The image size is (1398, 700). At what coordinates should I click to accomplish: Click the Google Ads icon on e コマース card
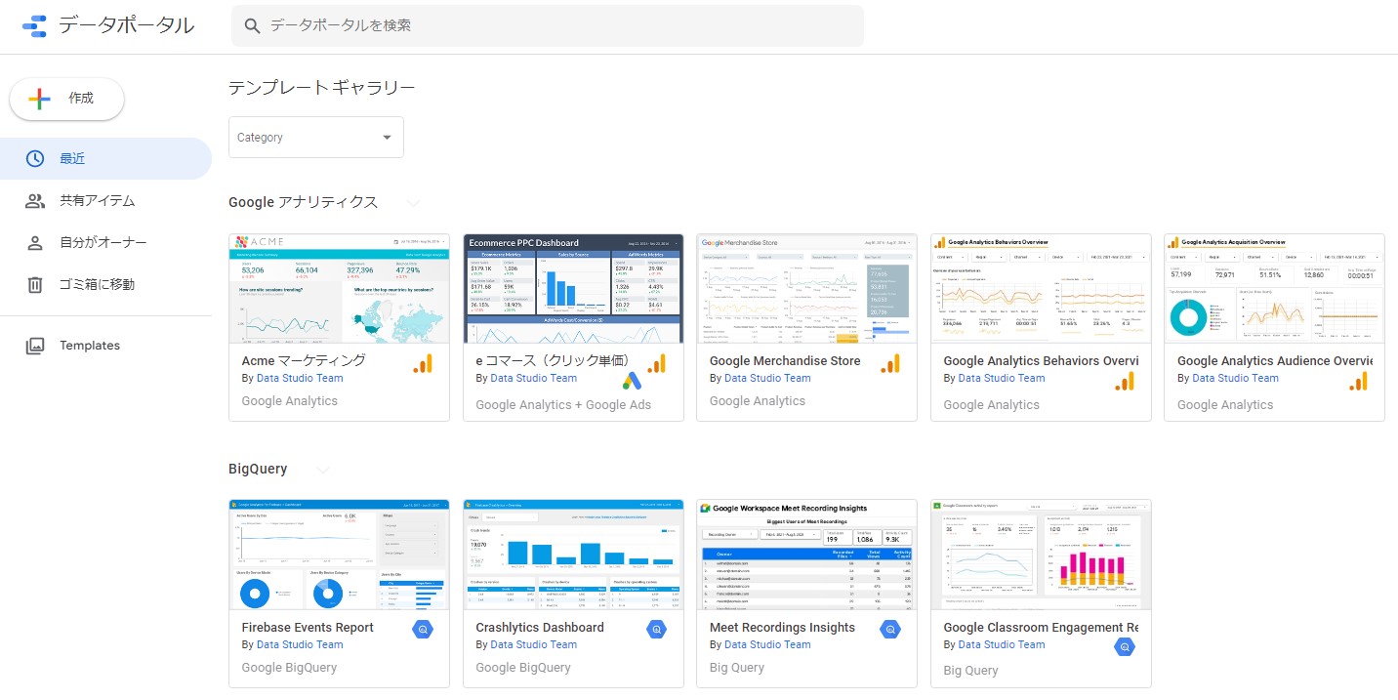(x=633, y=380)
